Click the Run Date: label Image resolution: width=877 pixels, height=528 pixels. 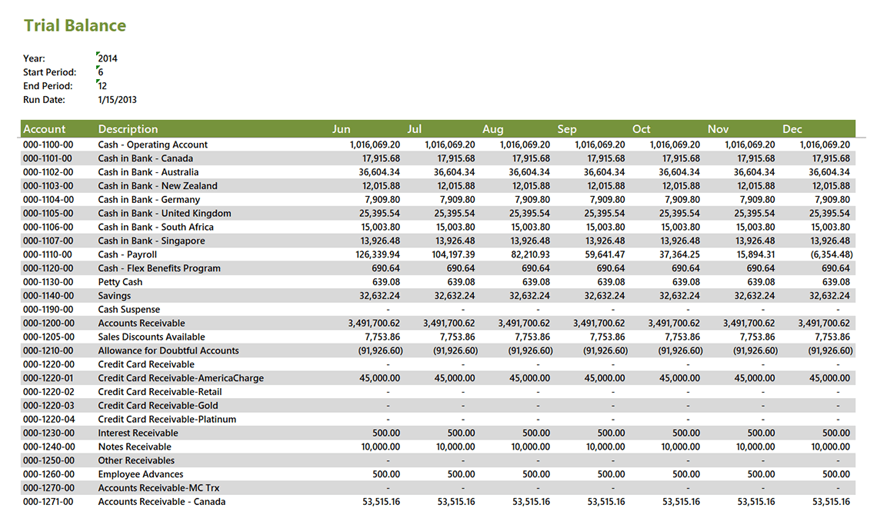tap(44, 100)
